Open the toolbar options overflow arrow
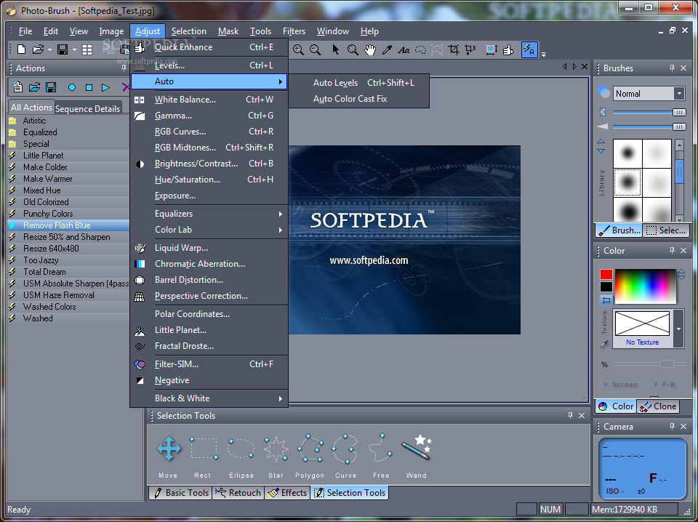Image resolution: width=698 pixels, height=522 pixels. 544,55
